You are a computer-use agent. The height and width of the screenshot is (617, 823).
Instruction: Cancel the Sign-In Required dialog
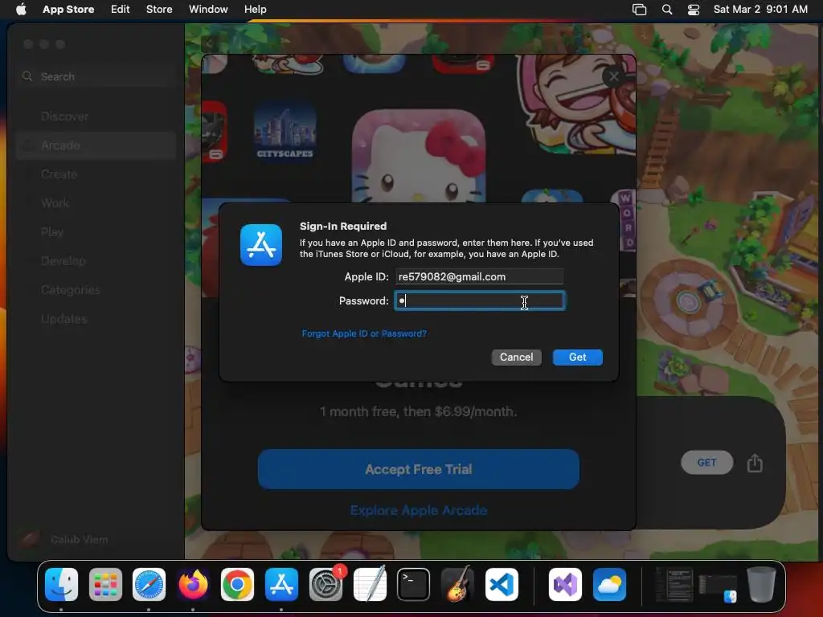(517, 358)
